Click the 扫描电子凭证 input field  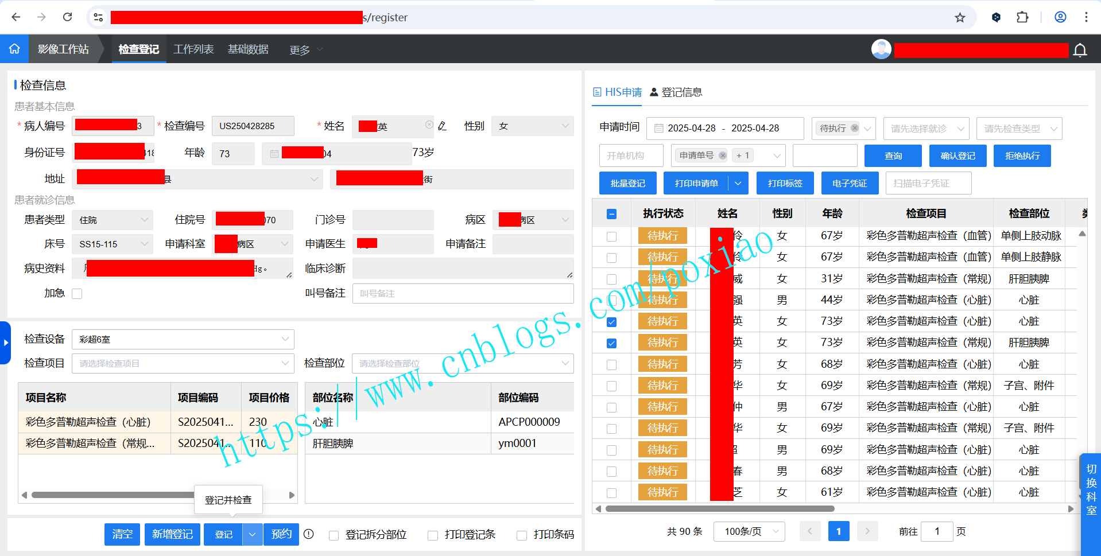929,183
